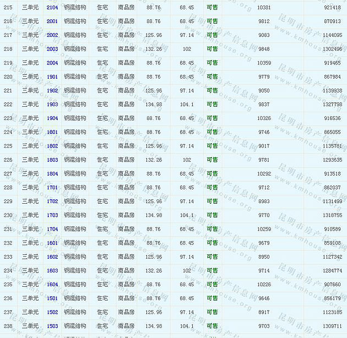Open details for room 2002
The height and width of the screenshot is (338, 347).
52,35
